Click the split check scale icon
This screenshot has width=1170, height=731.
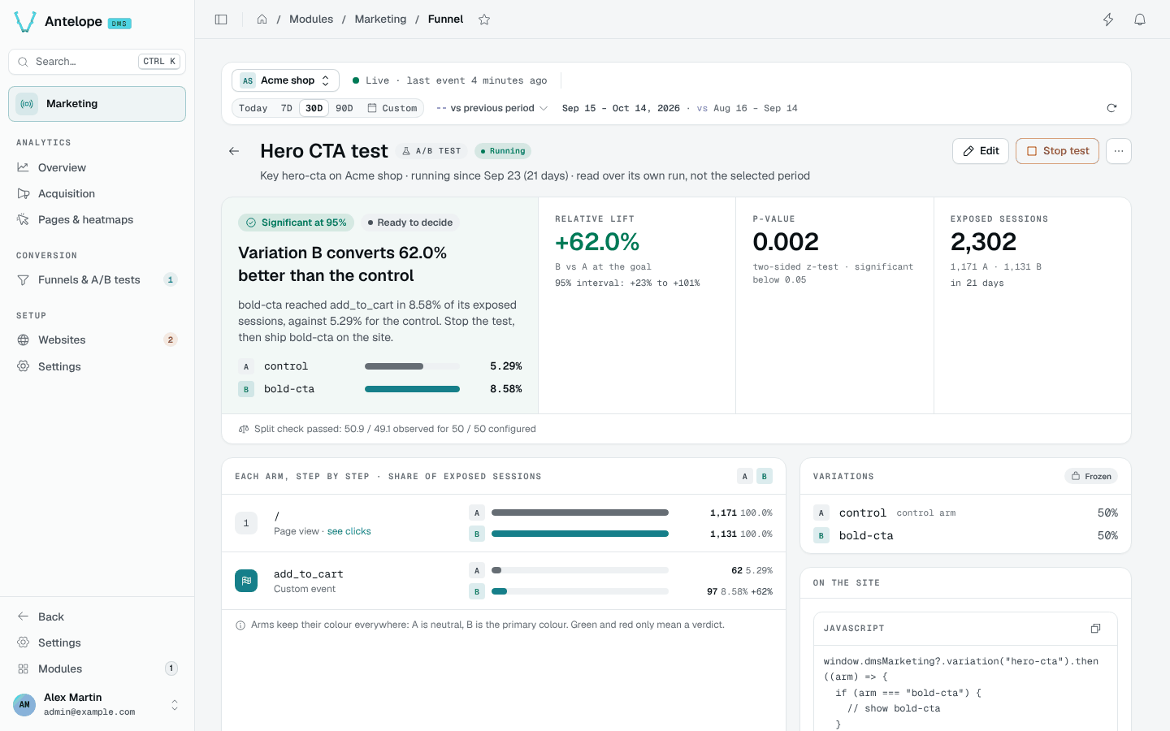[x=244, y=429]
